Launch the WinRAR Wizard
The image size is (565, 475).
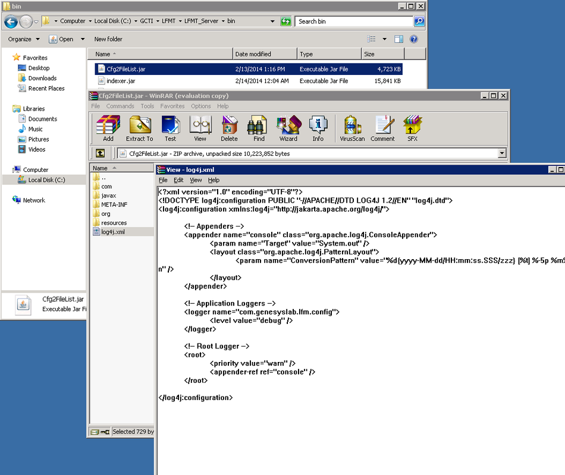pyautogui.click(x=288, y=128)
